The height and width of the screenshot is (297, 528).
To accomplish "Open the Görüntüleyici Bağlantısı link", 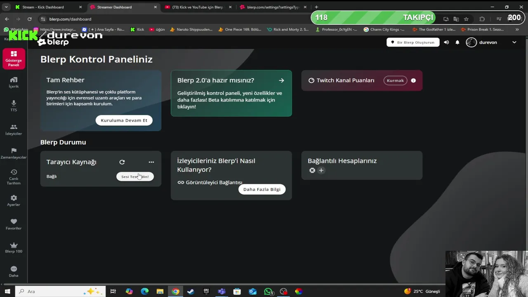I will tap(214, 182).
